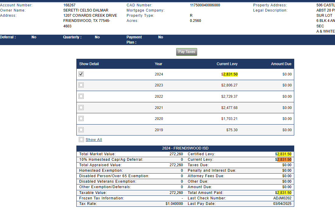Viewport: 335px width, 218px height.
Task: Click the Year column header
Action: pyautogui.click(x=159, y=64)
